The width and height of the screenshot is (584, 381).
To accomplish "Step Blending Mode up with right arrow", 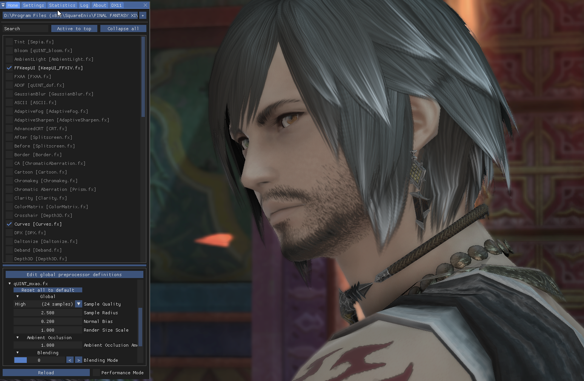I will tap(78, 360).
